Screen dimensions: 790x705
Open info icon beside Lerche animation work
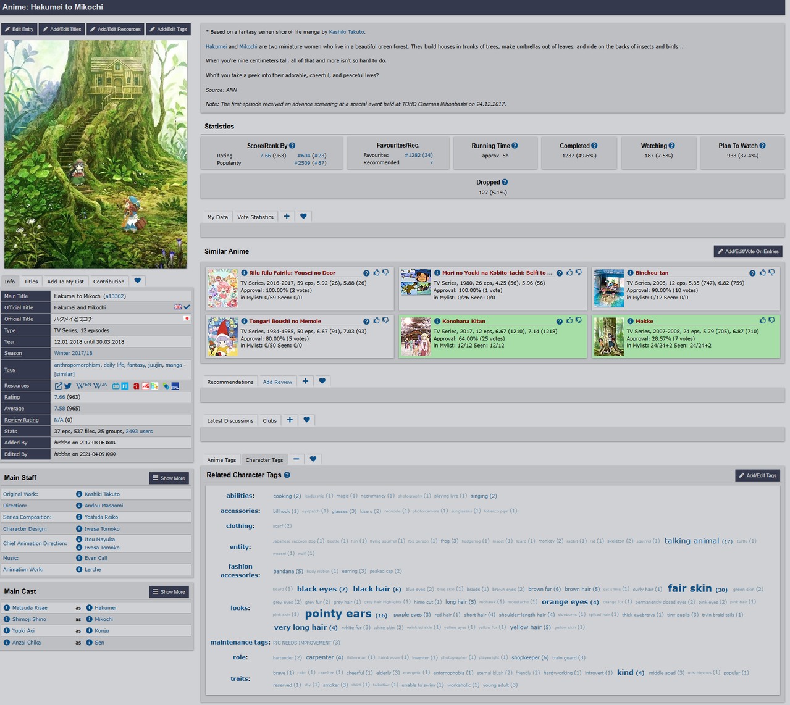(79, 569)
